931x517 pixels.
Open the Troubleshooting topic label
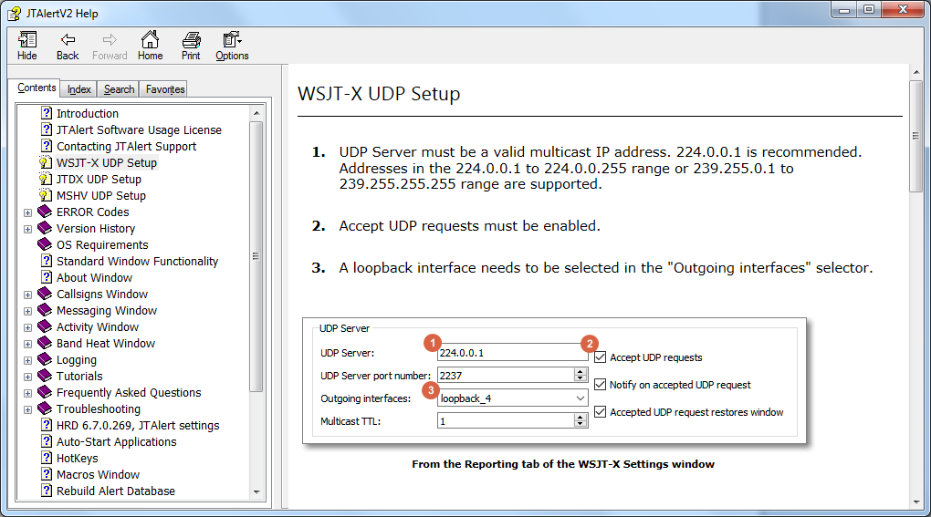pos(99,408)
